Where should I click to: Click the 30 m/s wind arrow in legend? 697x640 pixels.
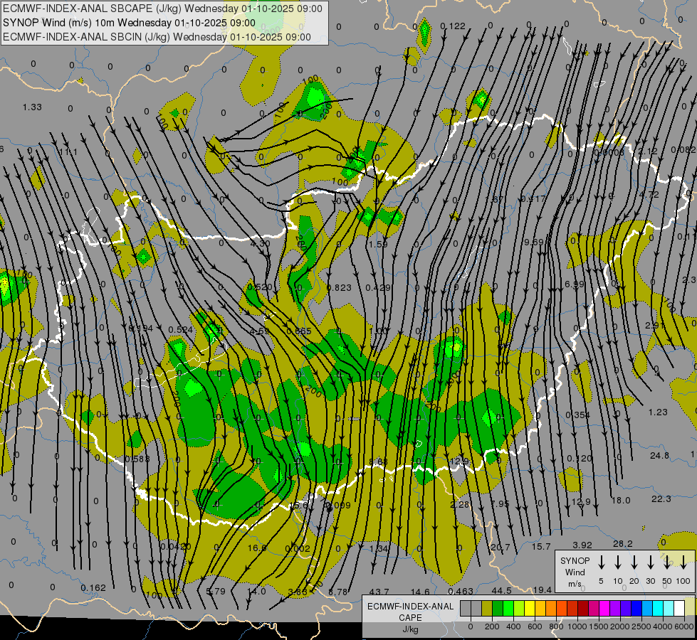pyautogui.click(x=650, y=562)
